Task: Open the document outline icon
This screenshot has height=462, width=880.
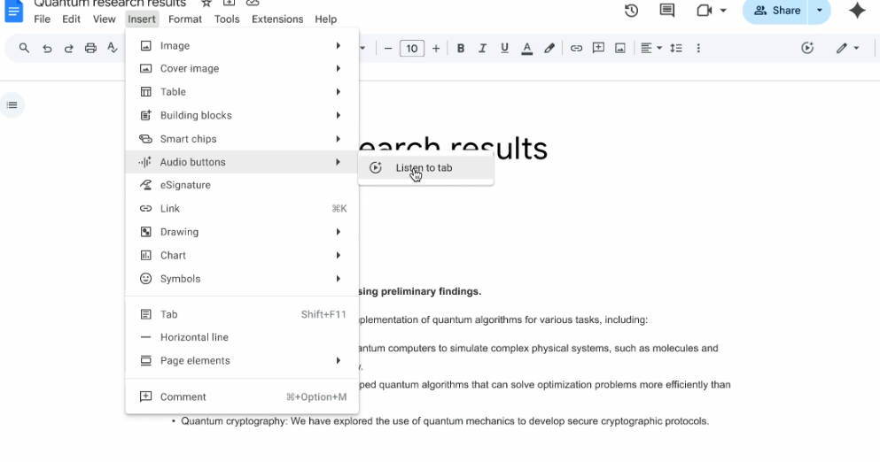Action: [12, 105]
